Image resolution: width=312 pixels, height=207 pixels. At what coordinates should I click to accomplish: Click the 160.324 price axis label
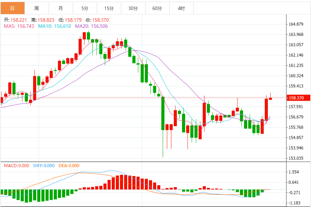[x=296, y=76]
